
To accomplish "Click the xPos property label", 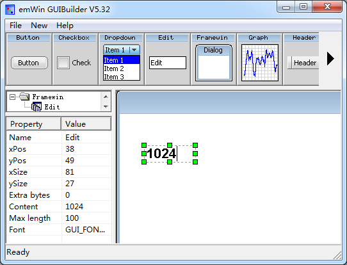I will (17, 149).
